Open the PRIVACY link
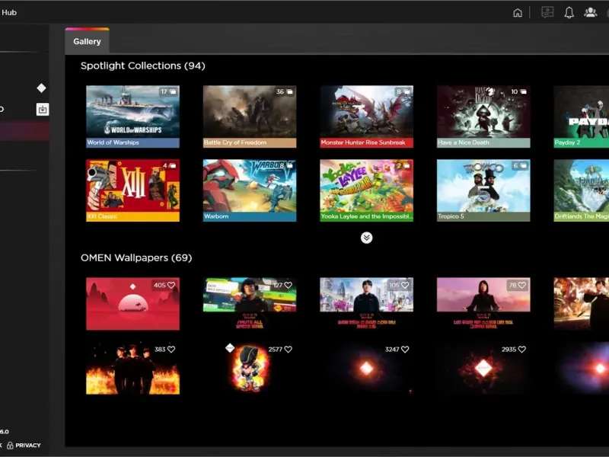The image size is (609, 457). pos(28,446)
